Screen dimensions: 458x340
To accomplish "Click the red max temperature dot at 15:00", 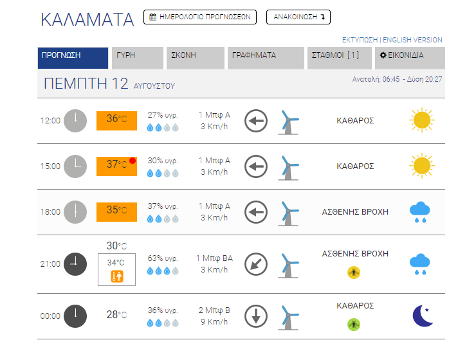I will coord(133,161).
